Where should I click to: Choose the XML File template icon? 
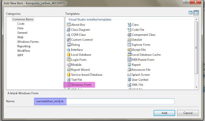tap(129, 85)
